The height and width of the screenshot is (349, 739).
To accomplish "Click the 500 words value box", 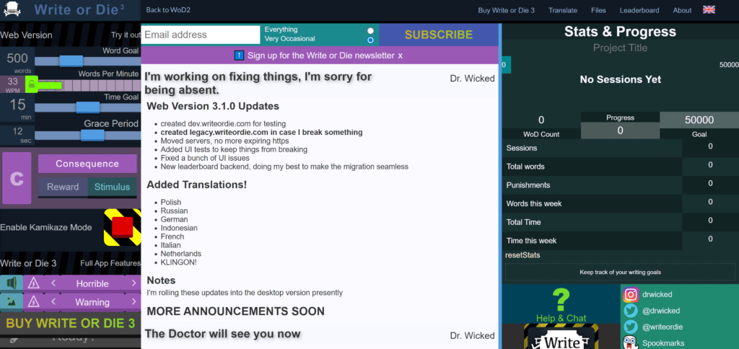I will [x=17, y=62].
